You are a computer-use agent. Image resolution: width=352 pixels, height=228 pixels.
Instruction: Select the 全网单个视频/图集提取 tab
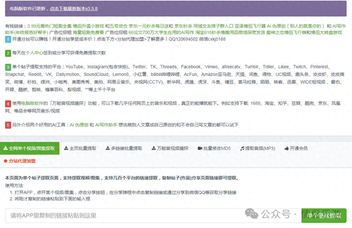(x=30, y=148)
